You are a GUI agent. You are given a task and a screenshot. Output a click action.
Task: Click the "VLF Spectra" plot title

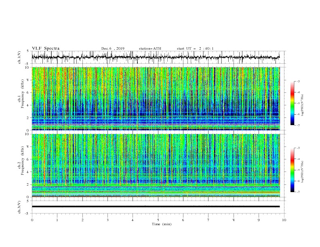click(46, 48)
